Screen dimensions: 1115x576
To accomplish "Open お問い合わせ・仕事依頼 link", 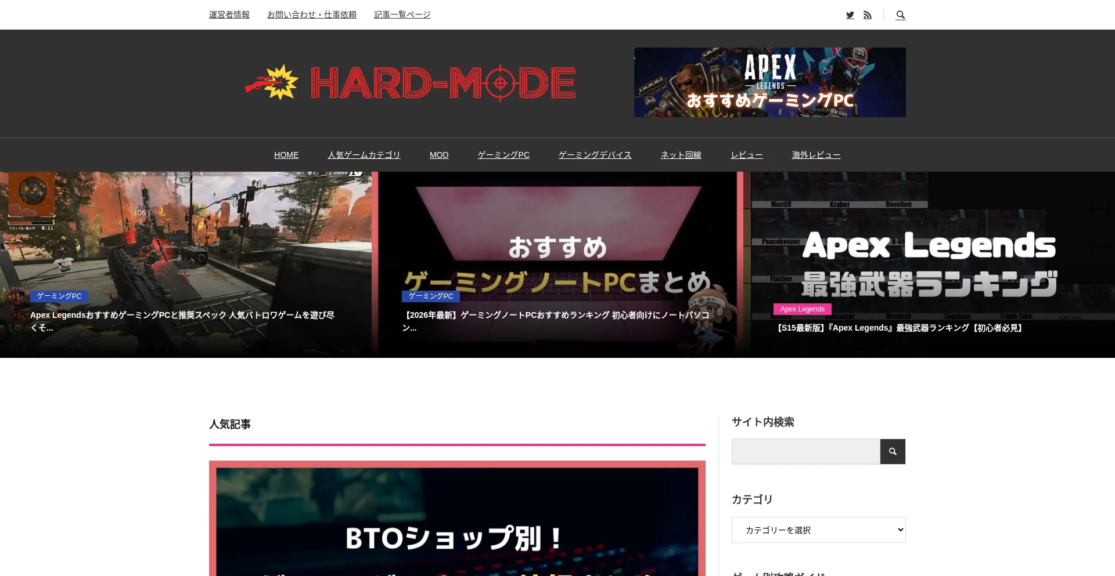I will [x=312, y=15].
